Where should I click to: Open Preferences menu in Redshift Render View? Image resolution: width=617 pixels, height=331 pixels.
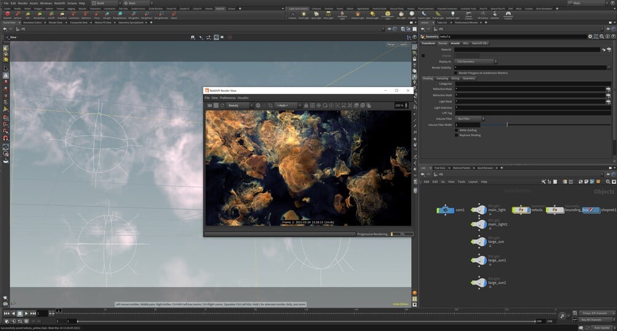227,98
